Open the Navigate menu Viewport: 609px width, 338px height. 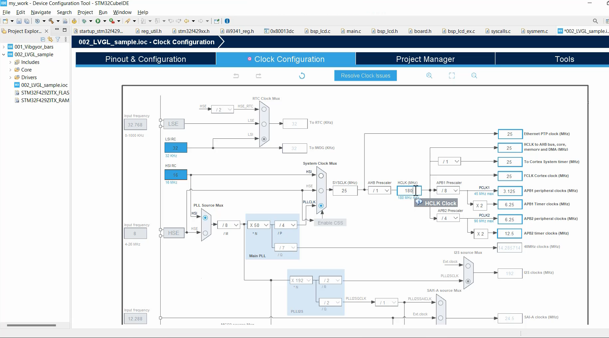(x=41, y=12)
